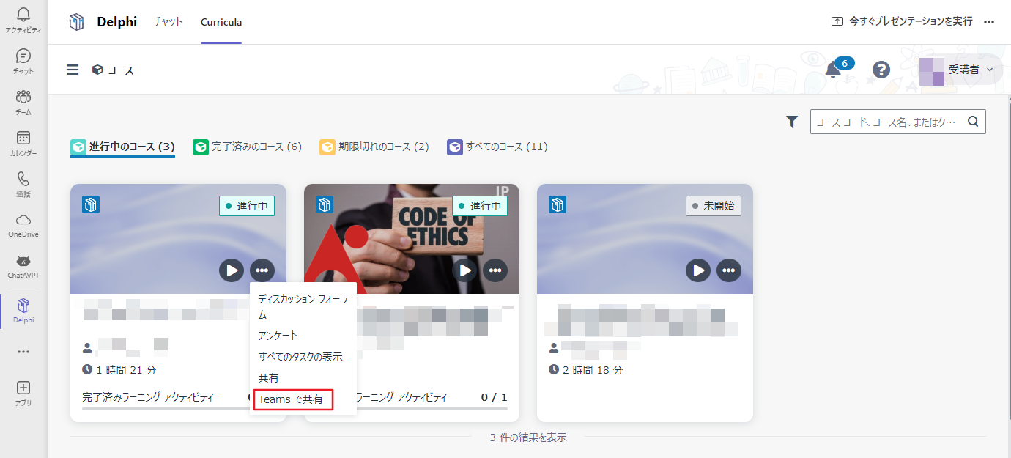Open the ellipsis menu on the Code of Ethics course
This screenshot has width=1011, height=458.
[x=495, y=270]
